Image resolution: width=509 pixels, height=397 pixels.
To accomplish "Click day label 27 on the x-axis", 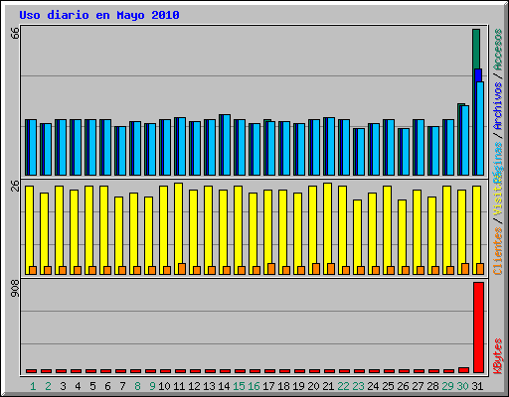I will coord(418,386).
